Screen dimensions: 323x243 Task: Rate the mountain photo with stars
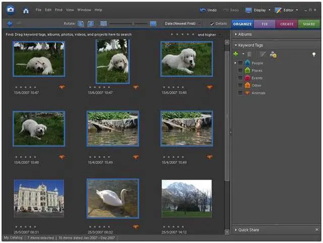[x=173, y=227]
